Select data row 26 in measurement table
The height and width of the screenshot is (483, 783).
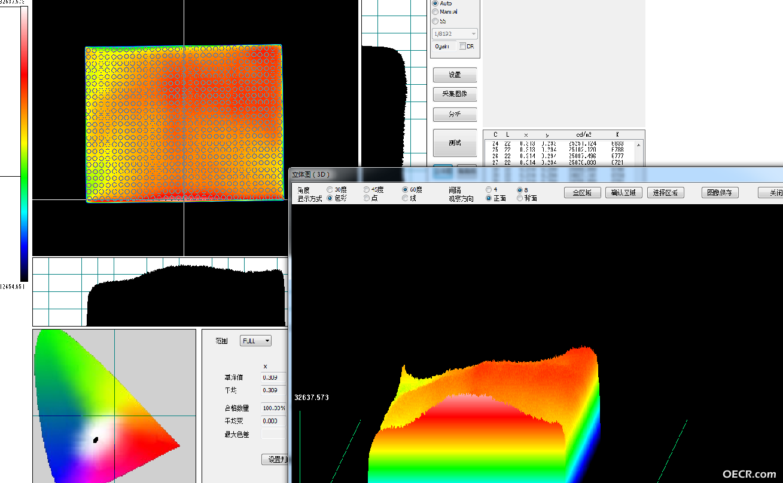point(559,156)
